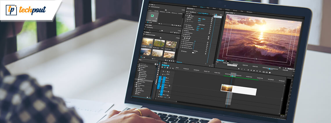
Task: Toggle Uniform Scale checkbox in Effect Controls
Action: click(x=198, y=25)
